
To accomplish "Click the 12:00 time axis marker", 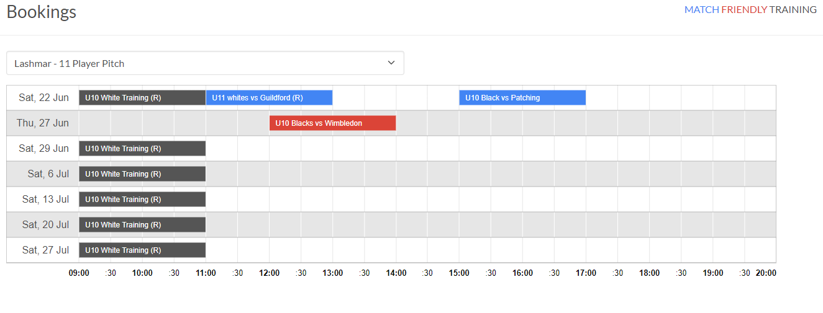I will coord(269,273).
